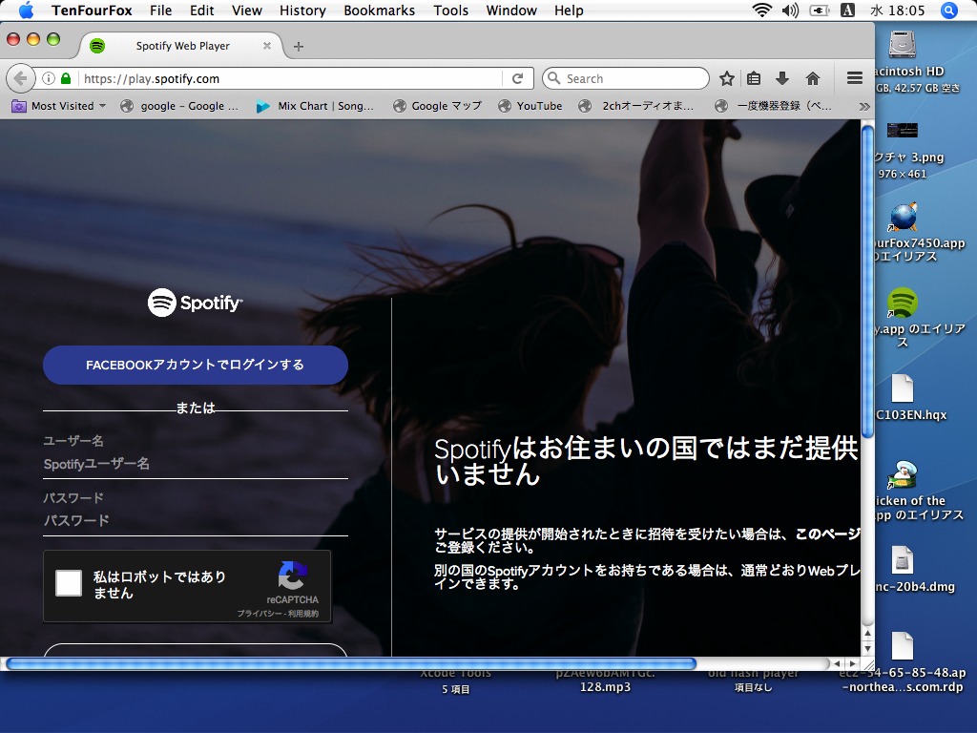
Task: Select the Chicken of the VNC alias icon
Action: click(903, 475)
